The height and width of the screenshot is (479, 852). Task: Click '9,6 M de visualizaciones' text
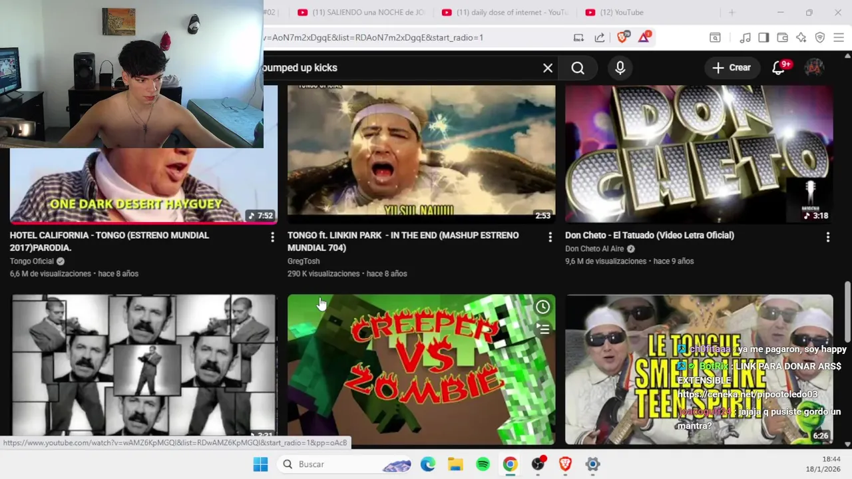[606, 261]
